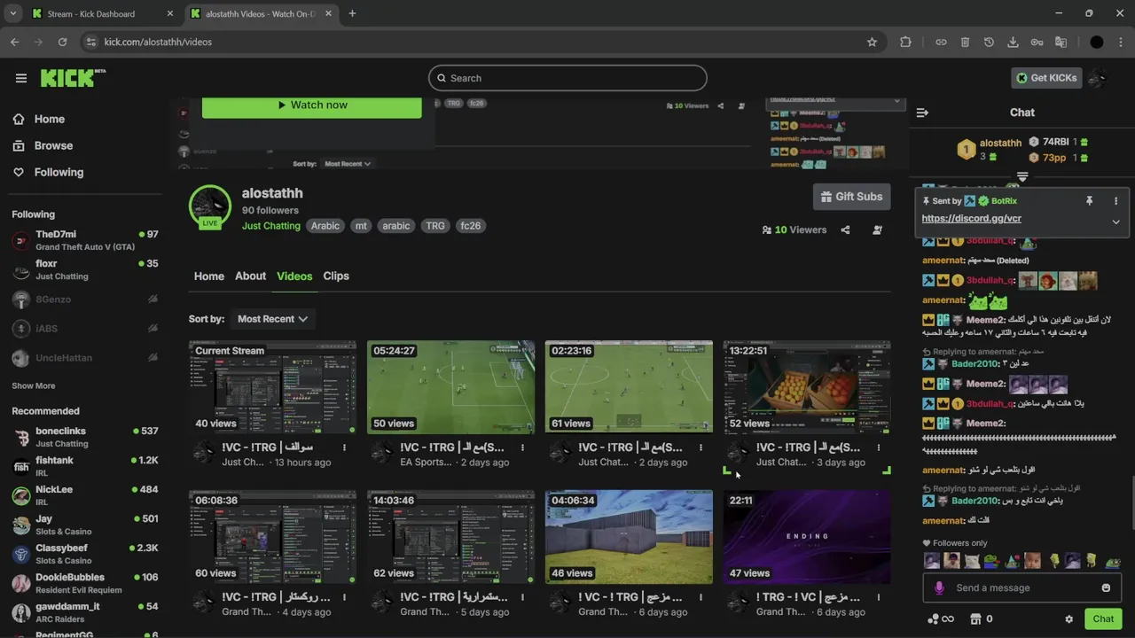The height and width of the screenshot is (638, 1135).
Task: Open Chrome downloads icon
Action: click(1013, 42)
